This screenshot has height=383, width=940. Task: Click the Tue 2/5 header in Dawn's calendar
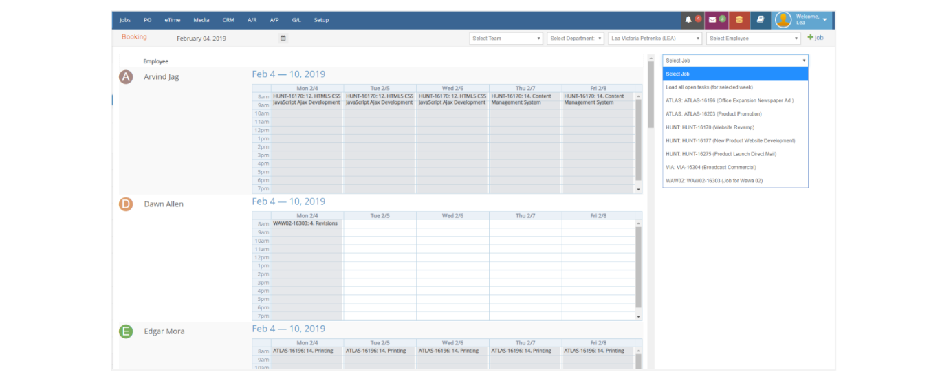pyautogui.click(x=380, y=215)
